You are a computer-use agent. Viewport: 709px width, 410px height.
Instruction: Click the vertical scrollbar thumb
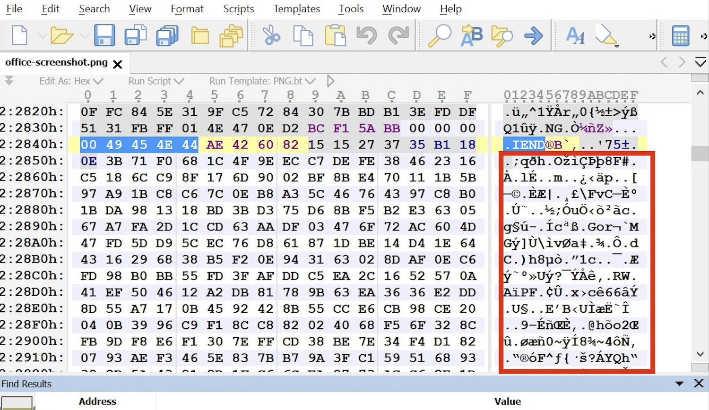[x=700, y=153]
